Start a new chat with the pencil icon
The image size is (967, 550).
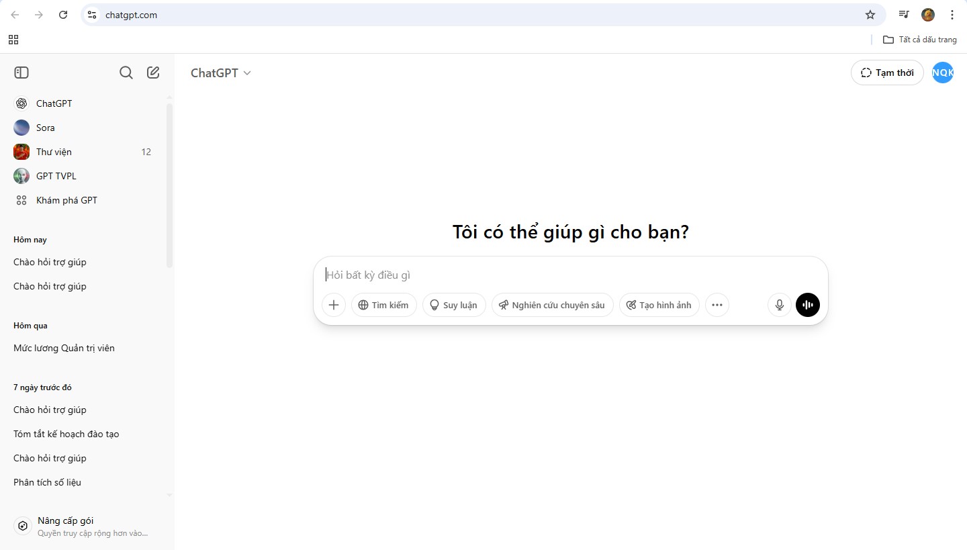153,73
